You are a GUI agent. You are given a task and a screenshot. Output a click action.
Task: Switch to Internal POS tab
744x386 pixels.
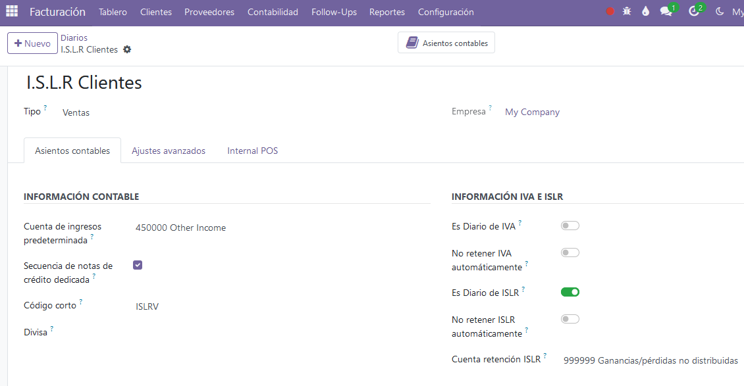[x=252, y=151]
